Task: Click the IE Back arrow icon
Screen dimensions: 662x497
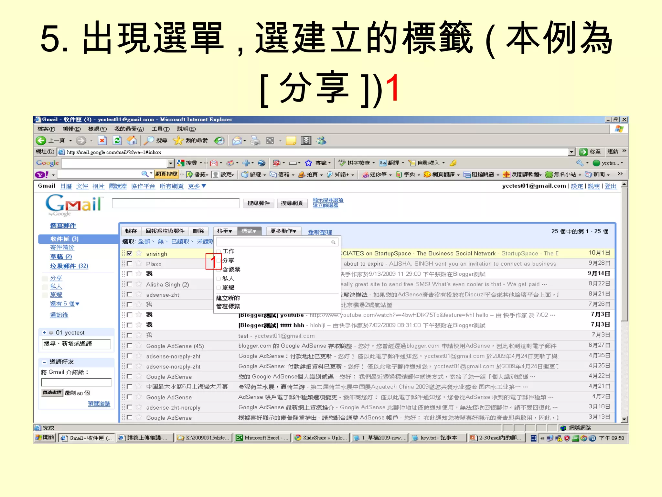Action: tap(41, 140)
